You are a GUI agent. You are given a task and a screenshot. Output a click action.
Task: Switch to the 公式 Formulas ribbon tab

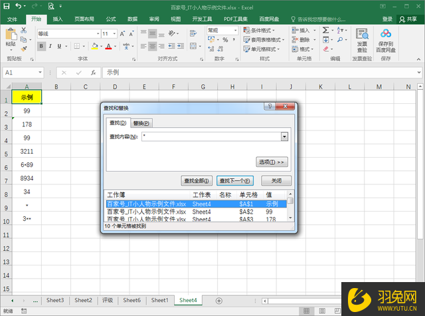(111, 19)
